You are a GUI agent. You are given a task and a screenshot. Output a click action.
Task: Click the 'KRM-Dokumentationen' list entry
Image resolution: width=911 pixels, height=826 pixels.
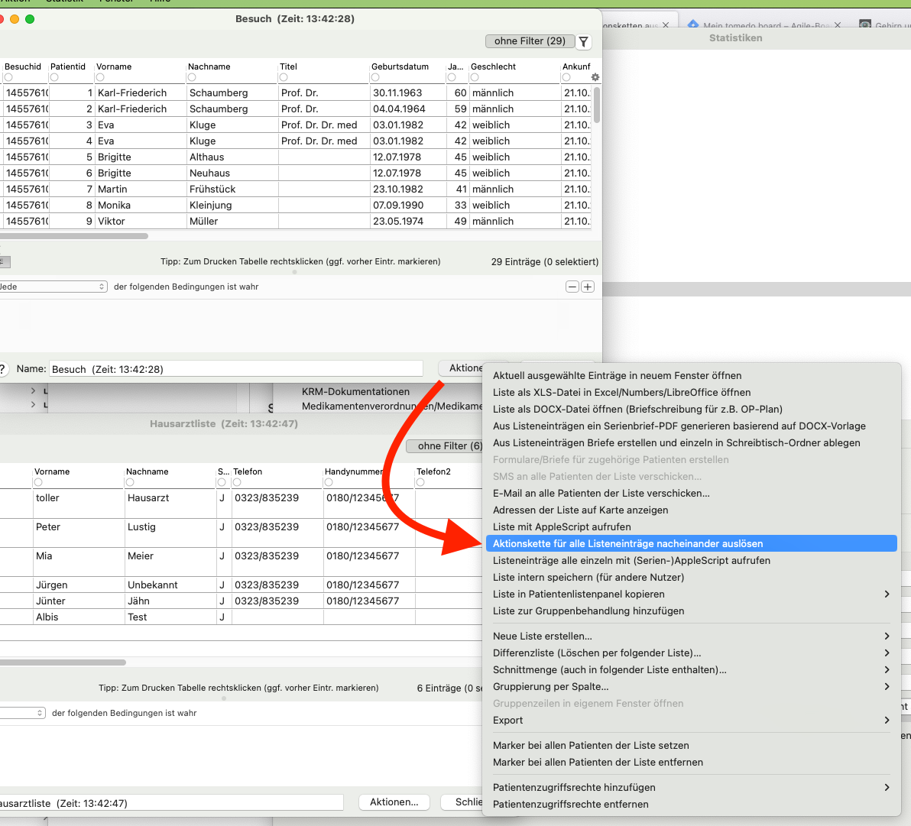[x=355, y=391]
